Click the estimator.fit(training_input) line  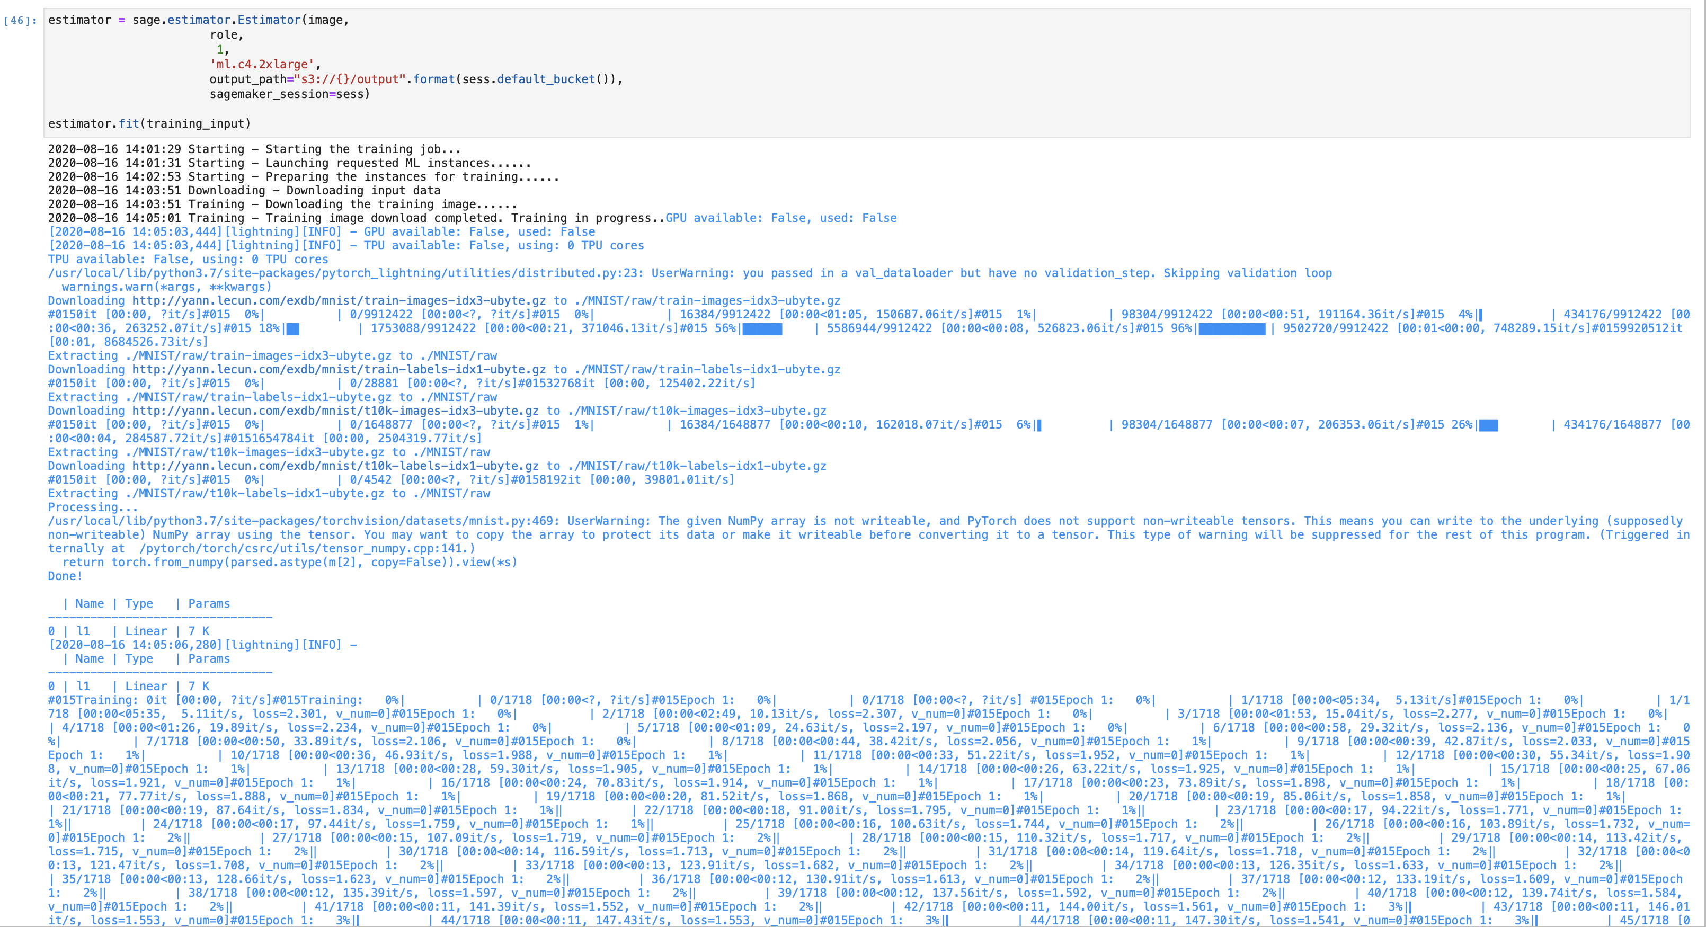point(149,123)
